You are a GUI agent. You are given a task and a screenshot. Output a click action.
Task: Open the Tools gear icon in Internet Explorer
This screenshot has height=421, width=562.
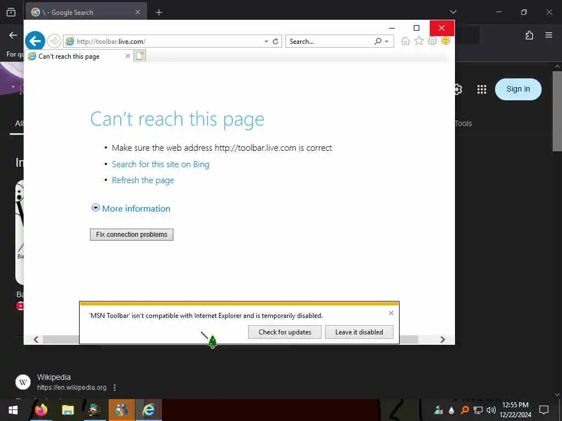[x=432, y=41]
